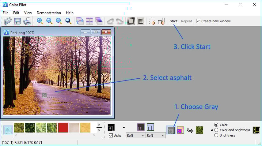Uncheck the Create new window checkbox
The height and width of the screenshot is (146, 262).
(x=198, y=21)
